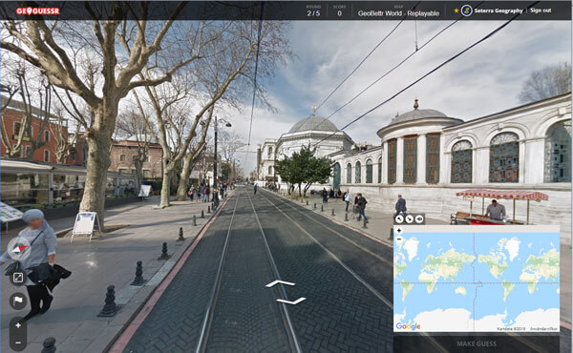
Task: Sign out of the account
Action: [x=541, y=10]
